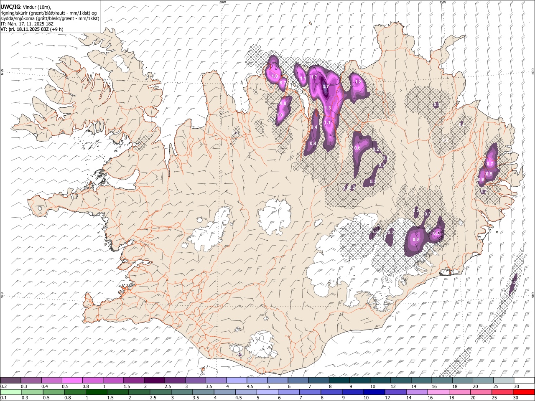Click the 'VT: þri. 18.11.2025 03Z (+9 h)' line
This screenshot has height=401, width=535.
(32, 29)
